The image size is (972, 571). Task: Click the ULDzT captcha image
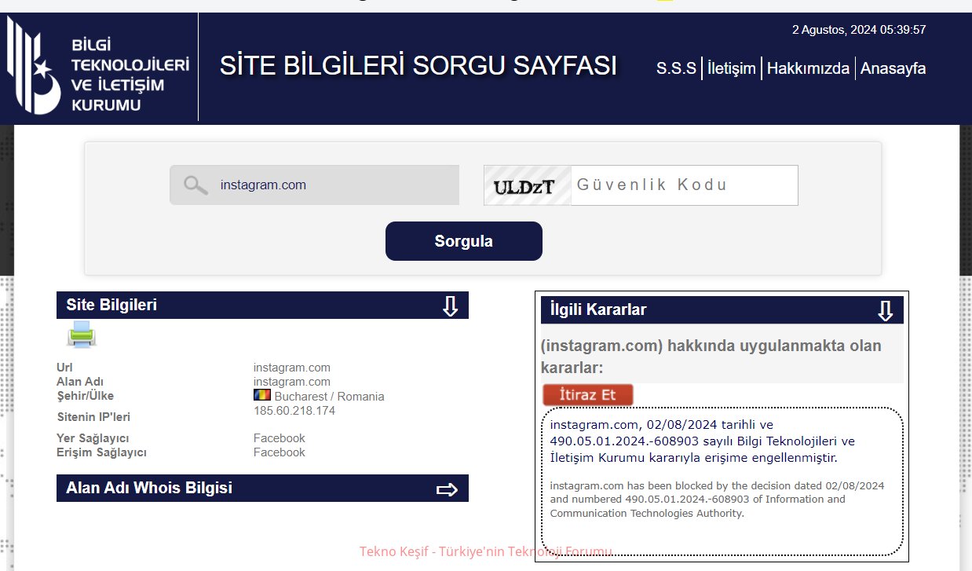(x=528, y=185)
